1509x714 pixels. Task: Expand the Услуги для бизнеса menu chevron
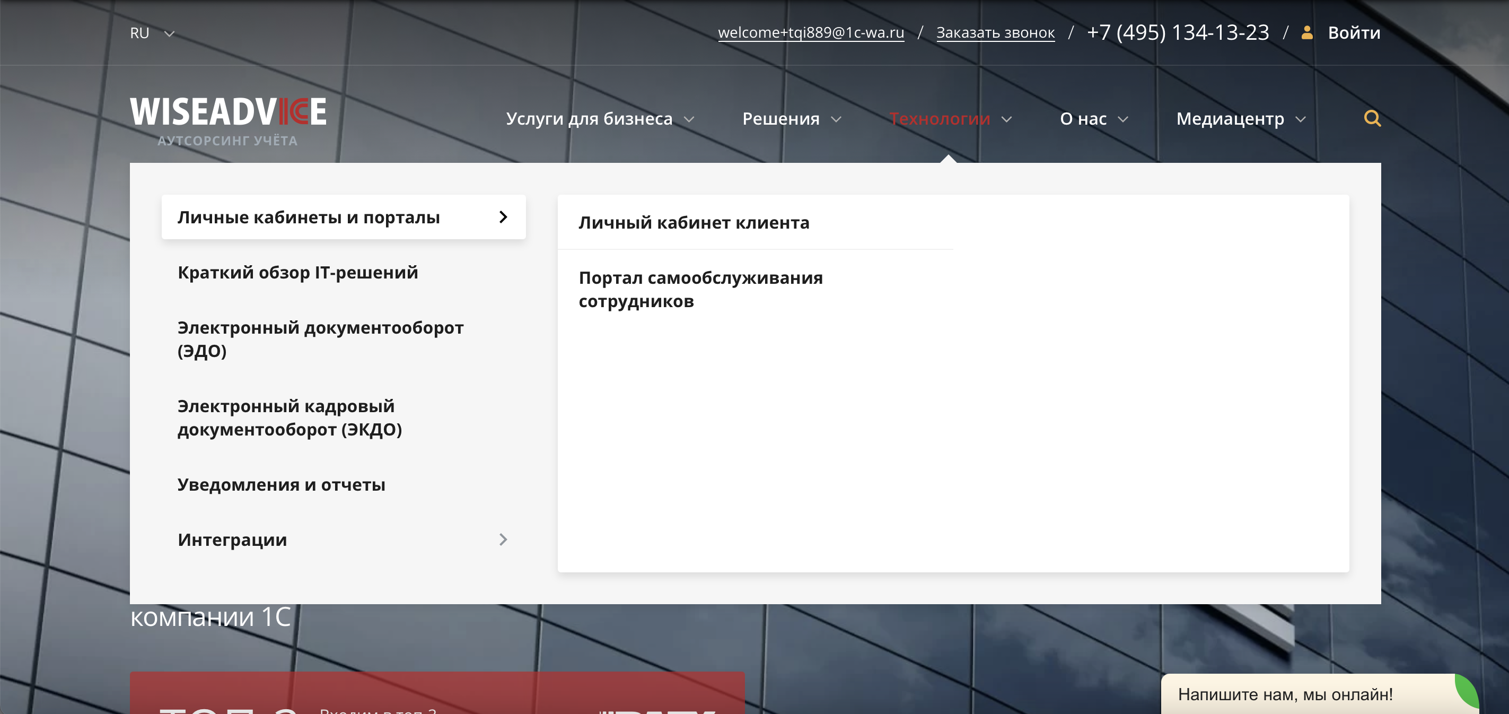click(689, 119)
